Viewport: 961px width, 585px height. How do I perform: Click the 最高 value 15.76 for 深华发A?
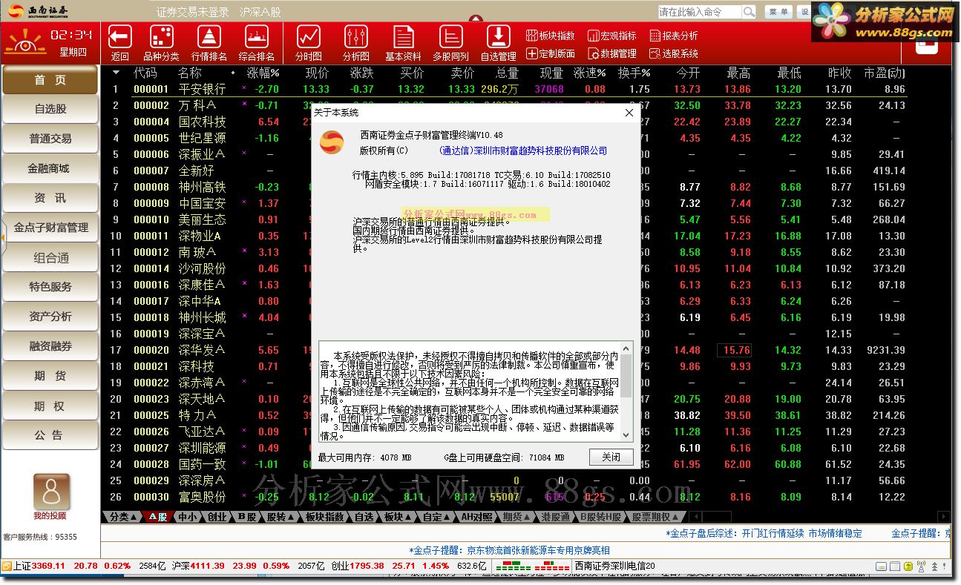point(735,350)
